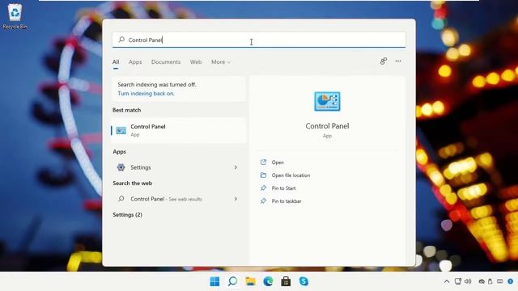The height and width of the screenshot is (291, 518).
Task: Launch Microsoft Edge from taskbar
Action: tap(268, 281)
